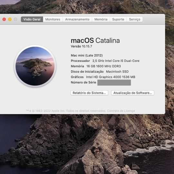Open Relatório do Sistema
Viewport: 174px width, 174px height.
pyautogui.click(x=89, y=93)
